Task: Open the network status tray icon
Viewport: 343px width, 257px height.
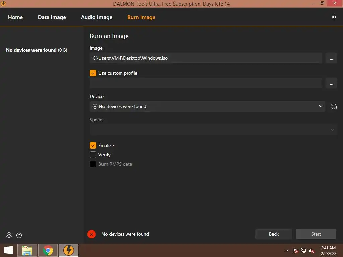Action: 303,251
